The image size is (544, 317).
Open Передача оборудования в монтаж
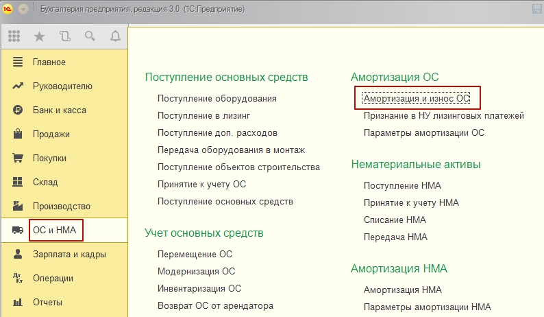point(232,150)
